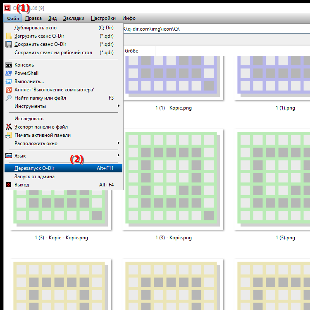Screen dimensions: 310x310
Task: Choose Сохранить сеанс на рабочий стол
Action: coord(64,52)
